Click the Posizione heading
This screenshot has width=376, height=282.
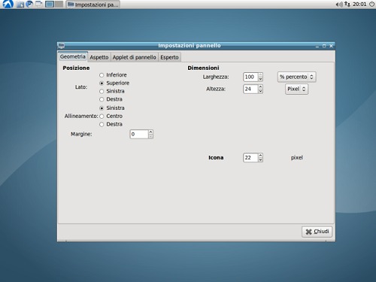[x=76, y=68]
